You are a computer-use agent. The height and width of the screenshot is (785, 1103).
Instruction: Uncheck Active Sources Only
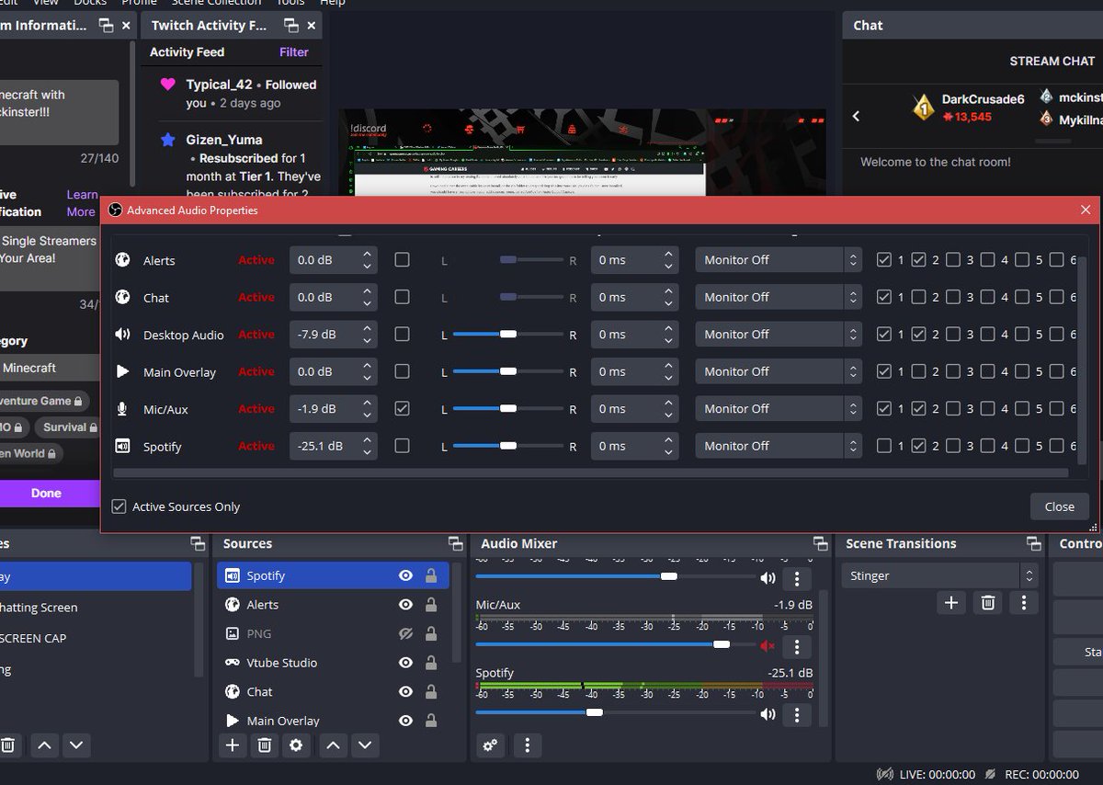point(119,506)
